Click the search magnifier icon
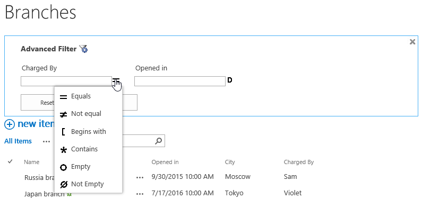This screenshot has height=199, width=422. 159,141
